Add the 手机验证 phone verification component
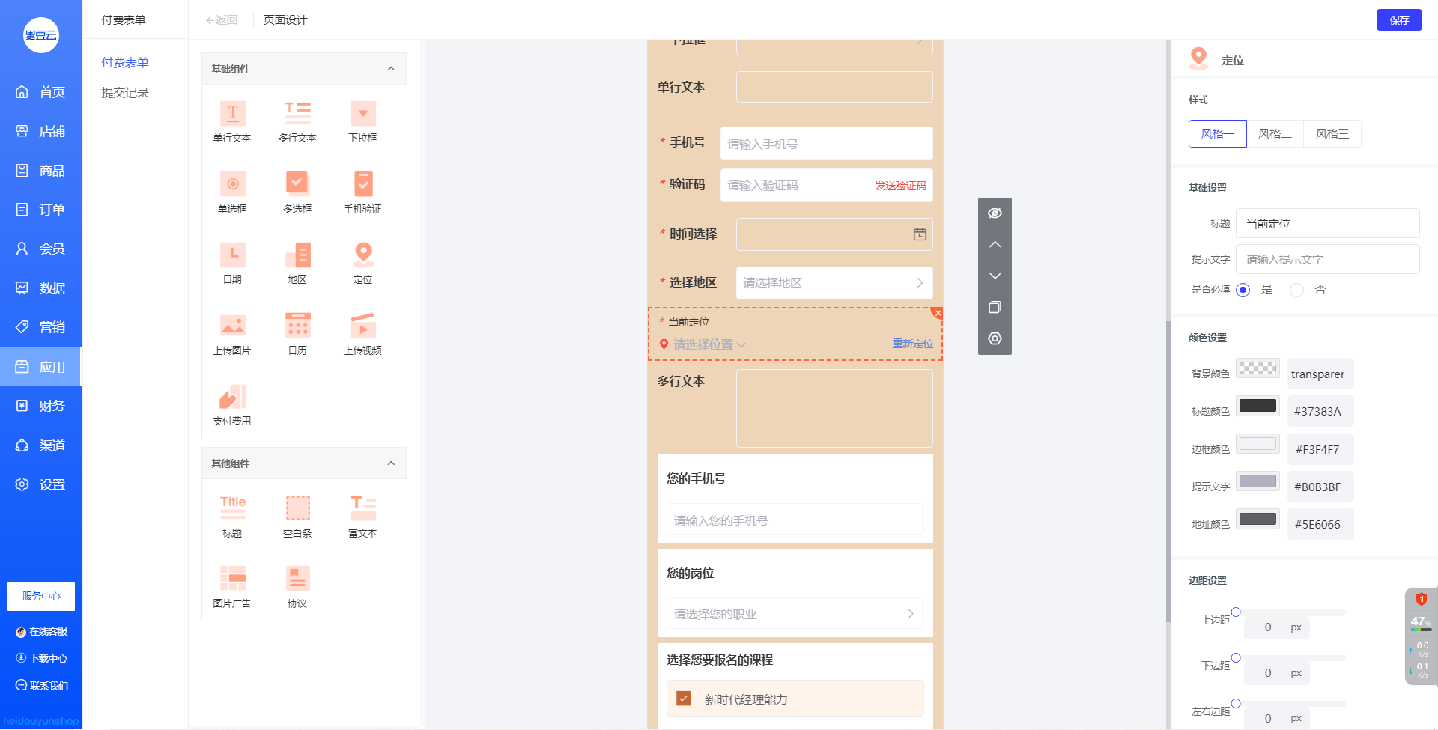This screenshot has width=1438, height=730. (362, 192)
